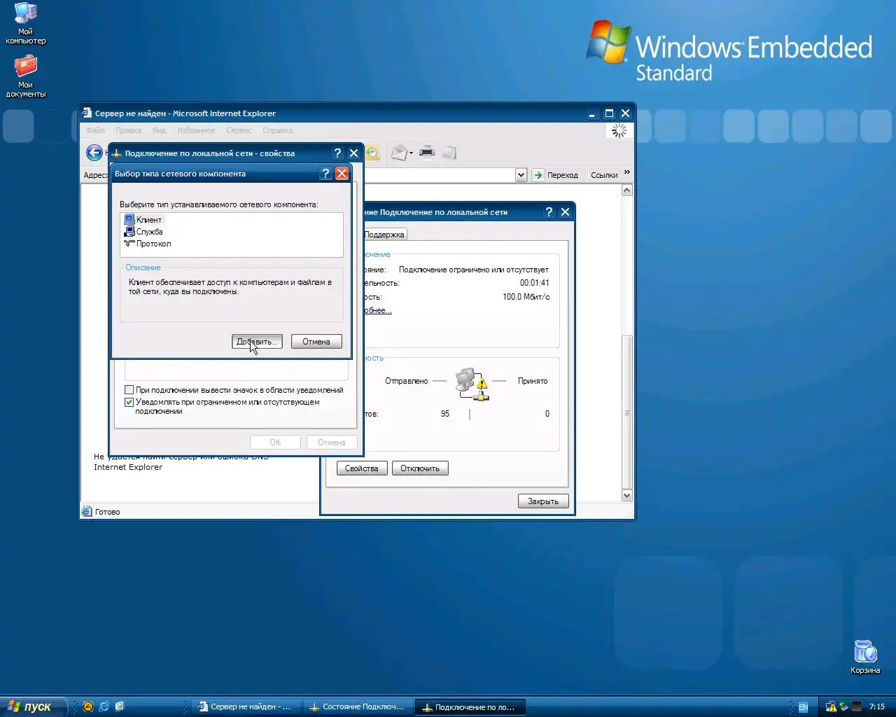Screen dimensions: 896x717
Task: Switch to Сервер не найден taskbar button
Action: 246,706
